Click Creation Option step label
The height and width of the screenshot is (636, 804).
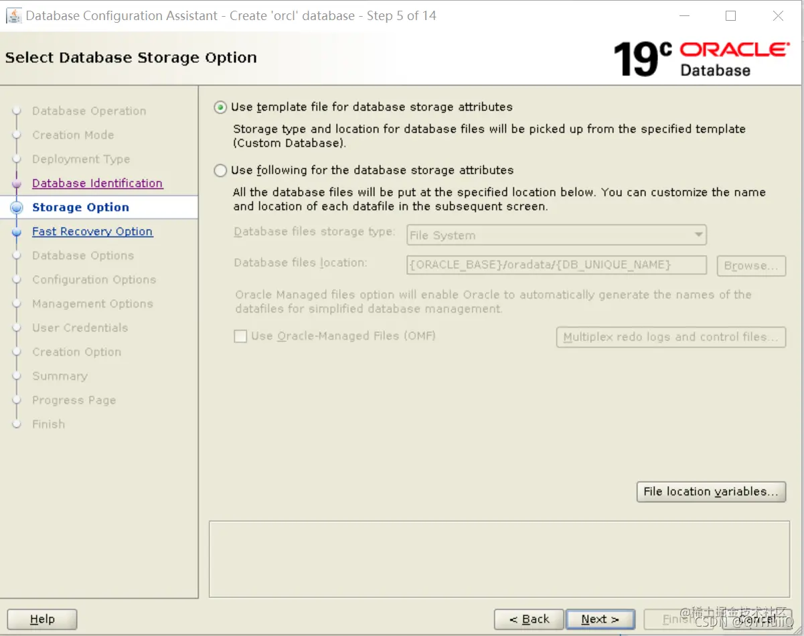(x=76, y=351)
